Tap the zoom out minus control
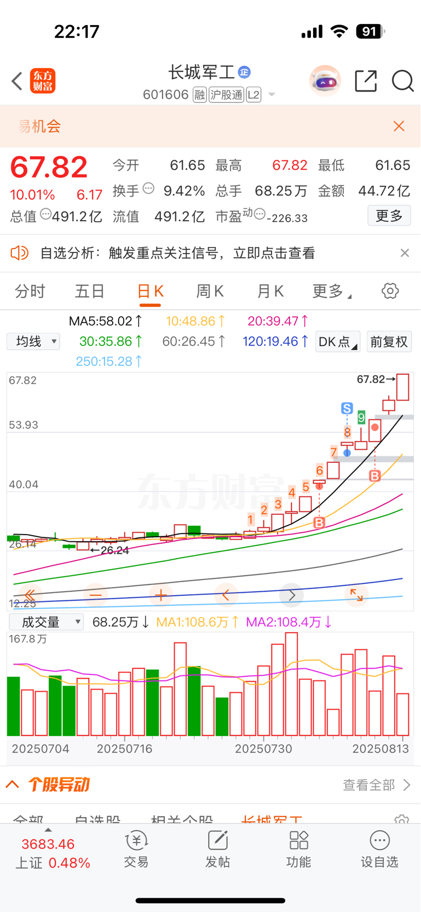The image size is (421, 912). coord(96,595)
